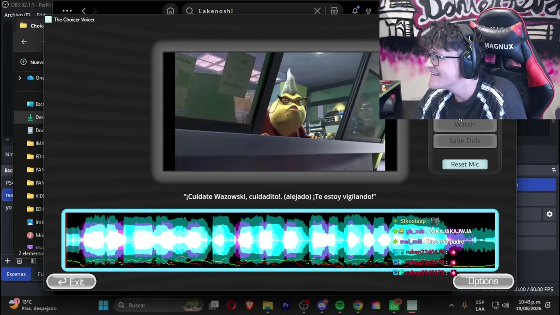Click the greyed Save Dub button
This screenshot has width=560, height=315.
click(x=465, y=141)
